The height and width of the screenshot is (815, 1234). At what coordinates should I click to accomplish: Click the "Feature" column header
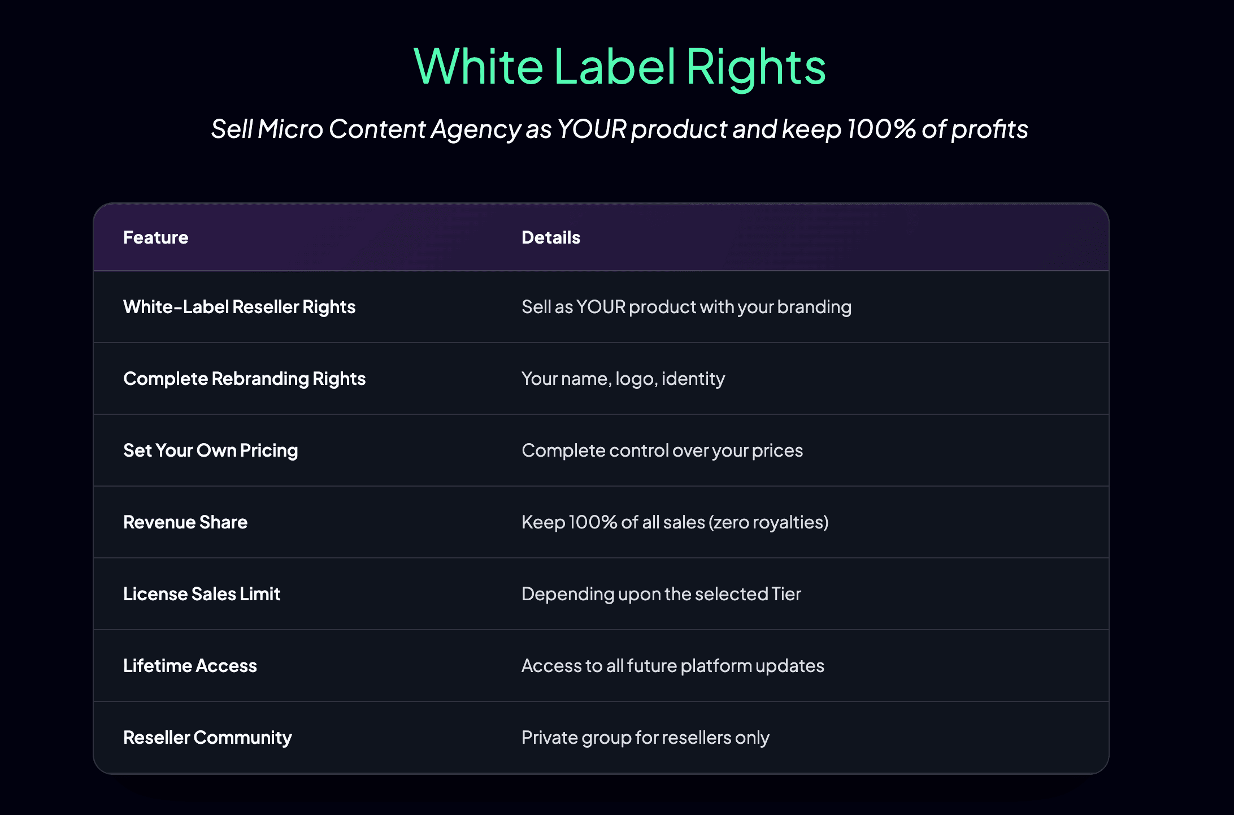155,237
